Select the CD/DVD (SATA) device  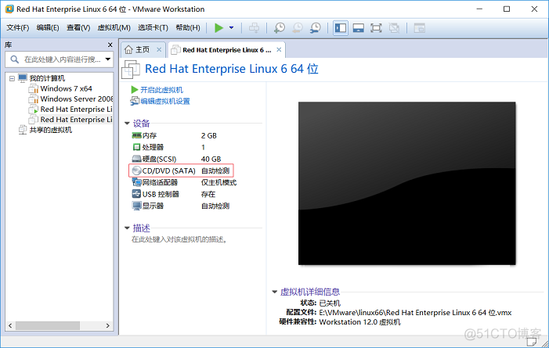click(166, 170)
